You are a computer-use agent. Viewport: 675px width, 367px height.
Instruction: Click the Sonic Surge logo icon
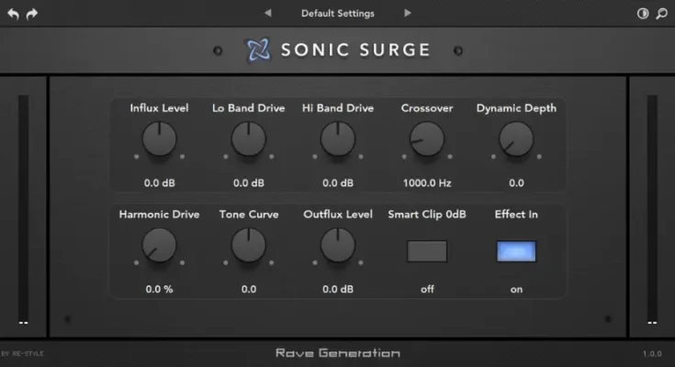tap(257, 50)
